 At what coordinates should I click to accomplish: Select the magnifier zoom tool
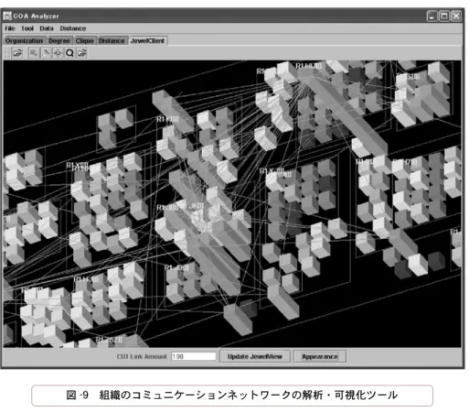pyautogui.click(x=69, y=53)
